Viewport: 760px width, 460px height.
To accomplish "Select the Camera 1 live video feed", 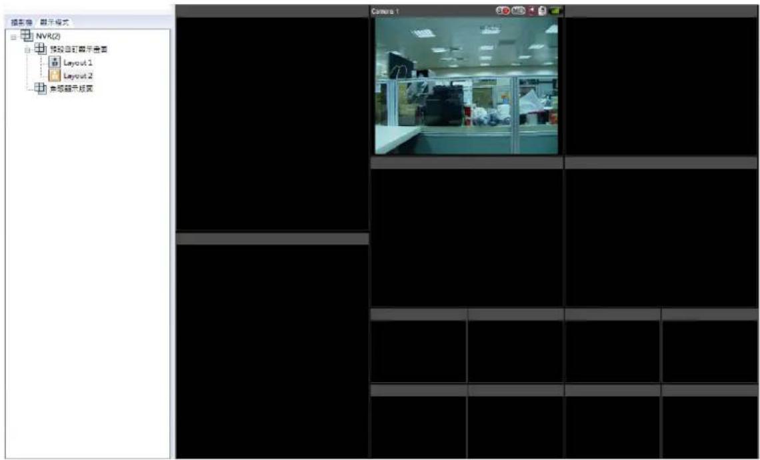I will click(x=466, y=86).
